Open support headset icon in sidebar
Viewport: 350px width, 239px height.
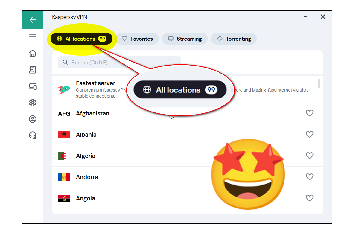click(x=33, y=135)
